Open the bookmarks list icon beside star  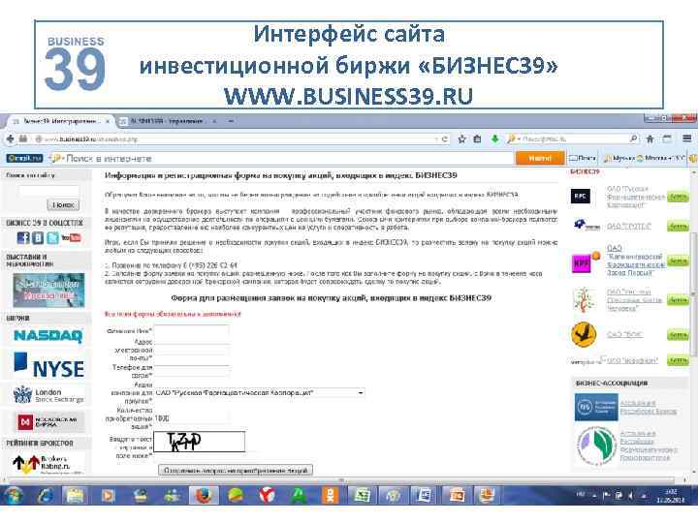tap(477, 139)
